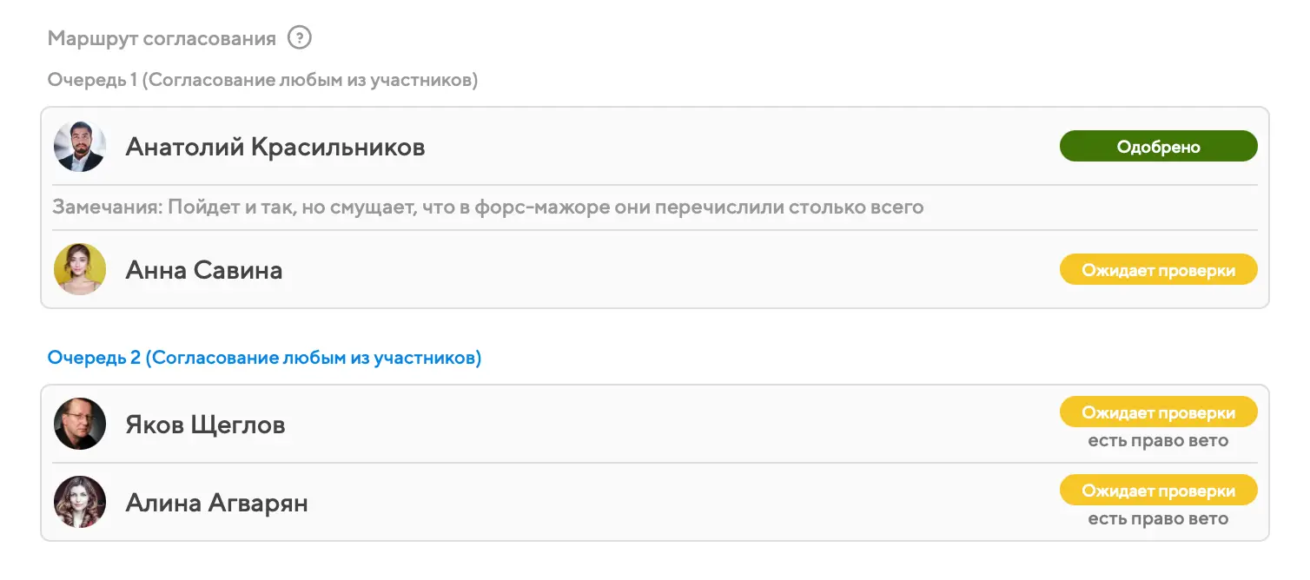Click the Замечания comment text line
Screen dimensions: 1310x580
pos(487,208)
